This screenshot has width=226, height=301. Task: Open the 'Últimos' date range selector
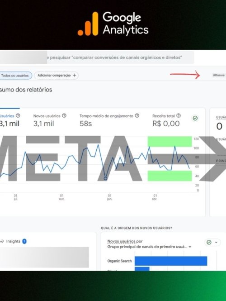218,75
